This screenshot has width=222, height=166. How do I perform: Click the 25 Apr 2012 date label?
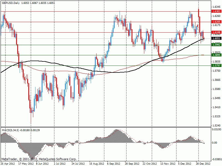(8, 164)
